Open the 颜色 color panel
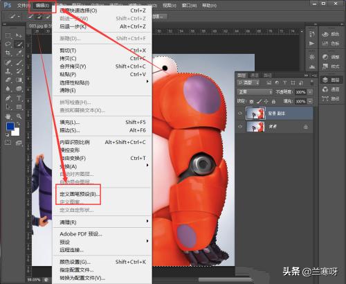Viewport: 346px width, 284px height. pos(331,34)
